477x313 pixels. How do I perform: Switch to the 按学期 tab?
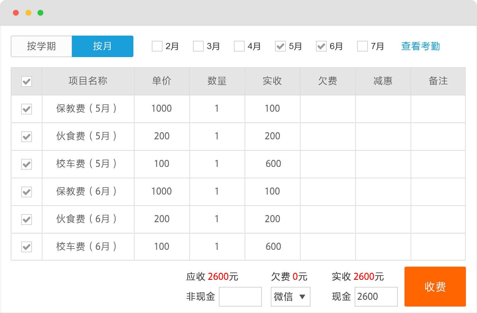(x=41, y=46)
